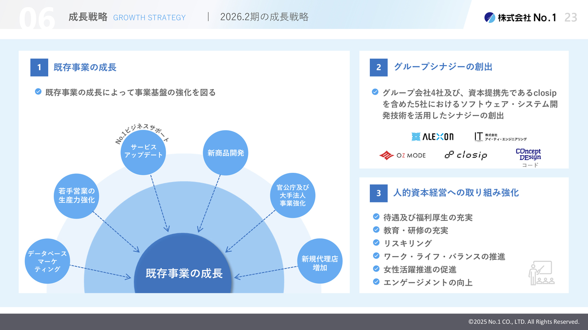Click checkmark beside グループ会社4社及び paragraph

375,92
